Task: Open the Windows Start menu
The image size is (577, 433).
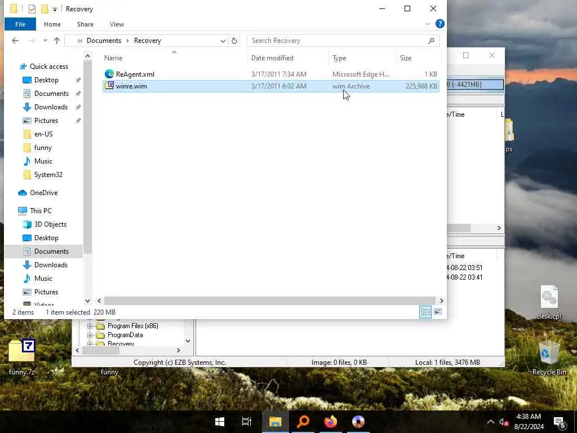Action: point(220,422)
